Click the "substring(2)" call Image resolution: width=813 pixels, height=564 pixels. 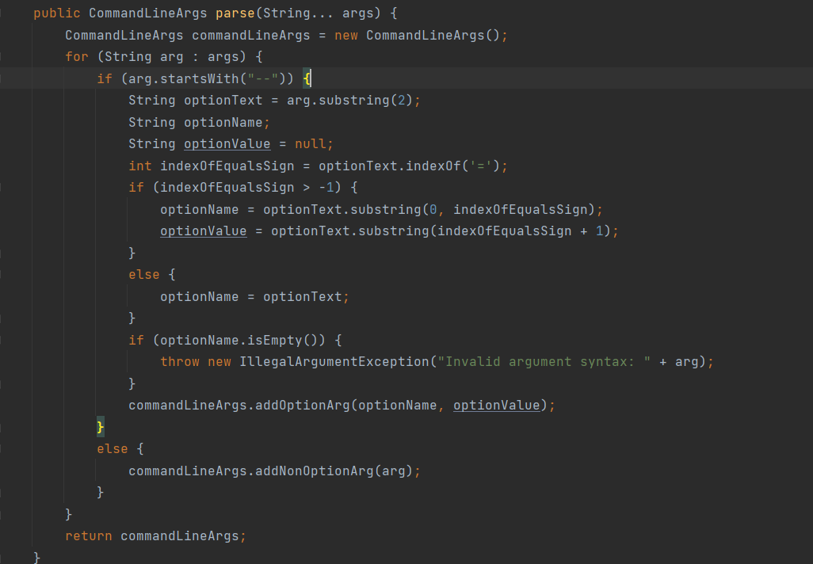tap(365, 100)
